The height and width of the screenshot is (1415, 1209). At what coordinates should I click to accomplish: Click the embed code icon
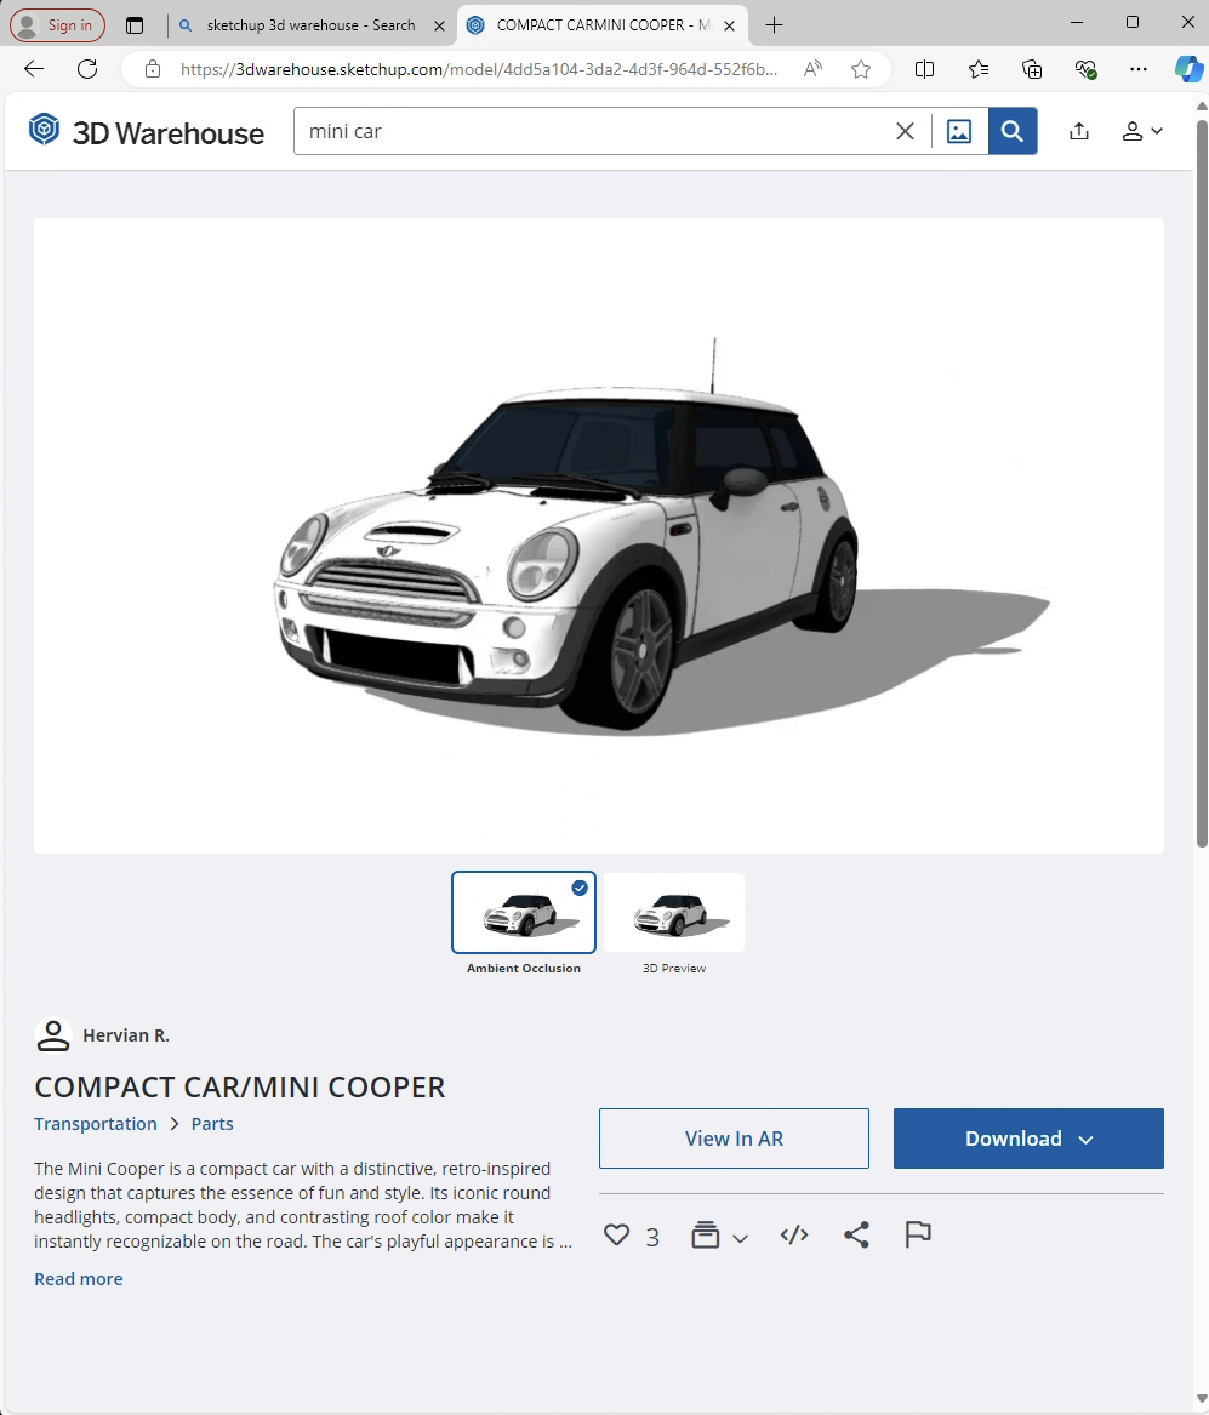click(x=794, y=1235)
